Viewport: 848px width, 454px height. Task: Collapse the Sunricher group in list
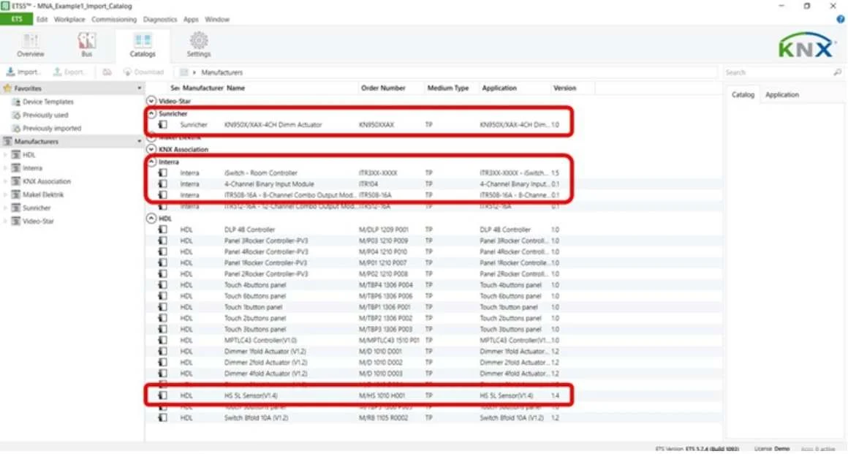click(151, 113)
